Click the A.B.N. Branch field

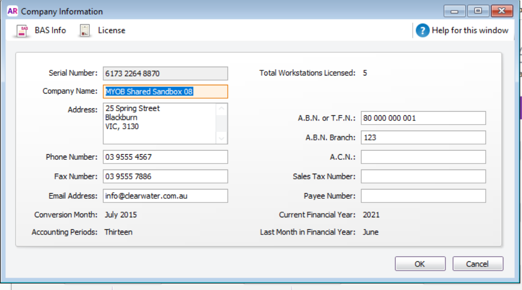click(423, 137)
